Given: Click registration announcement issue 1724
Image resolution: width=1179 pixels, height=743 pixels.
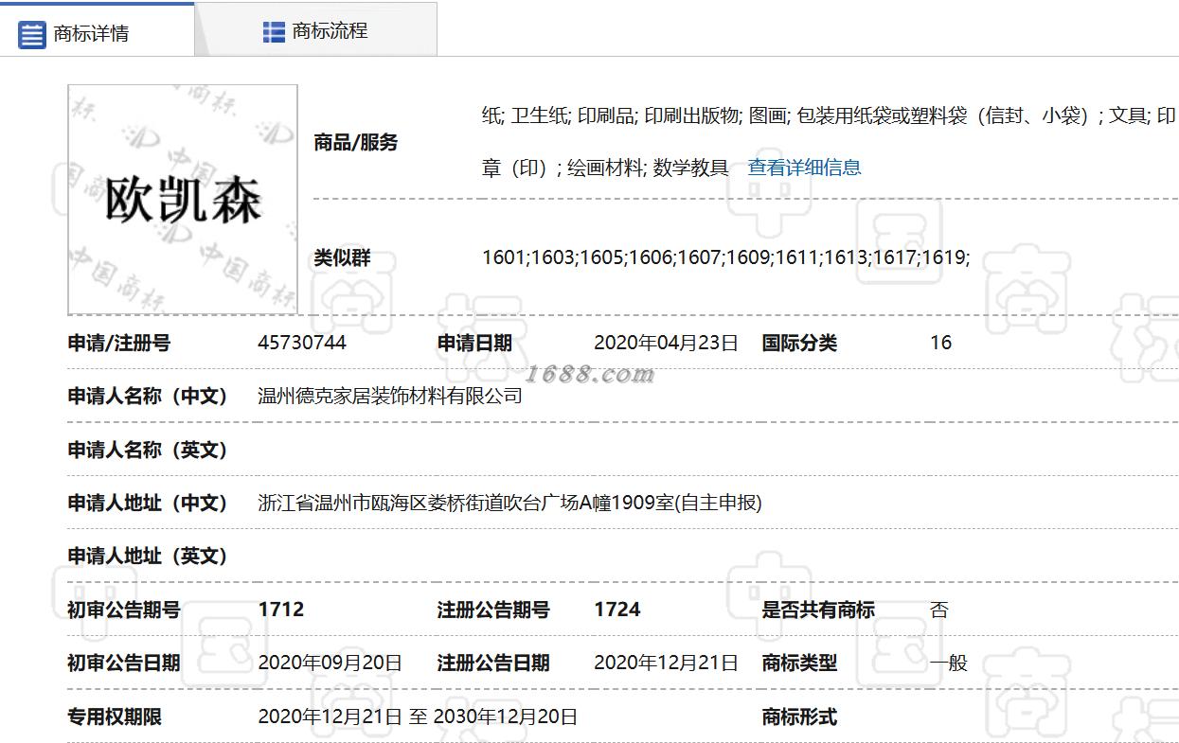Looking at the screenshot, I should pyautogui.click(x=617, y=610).
